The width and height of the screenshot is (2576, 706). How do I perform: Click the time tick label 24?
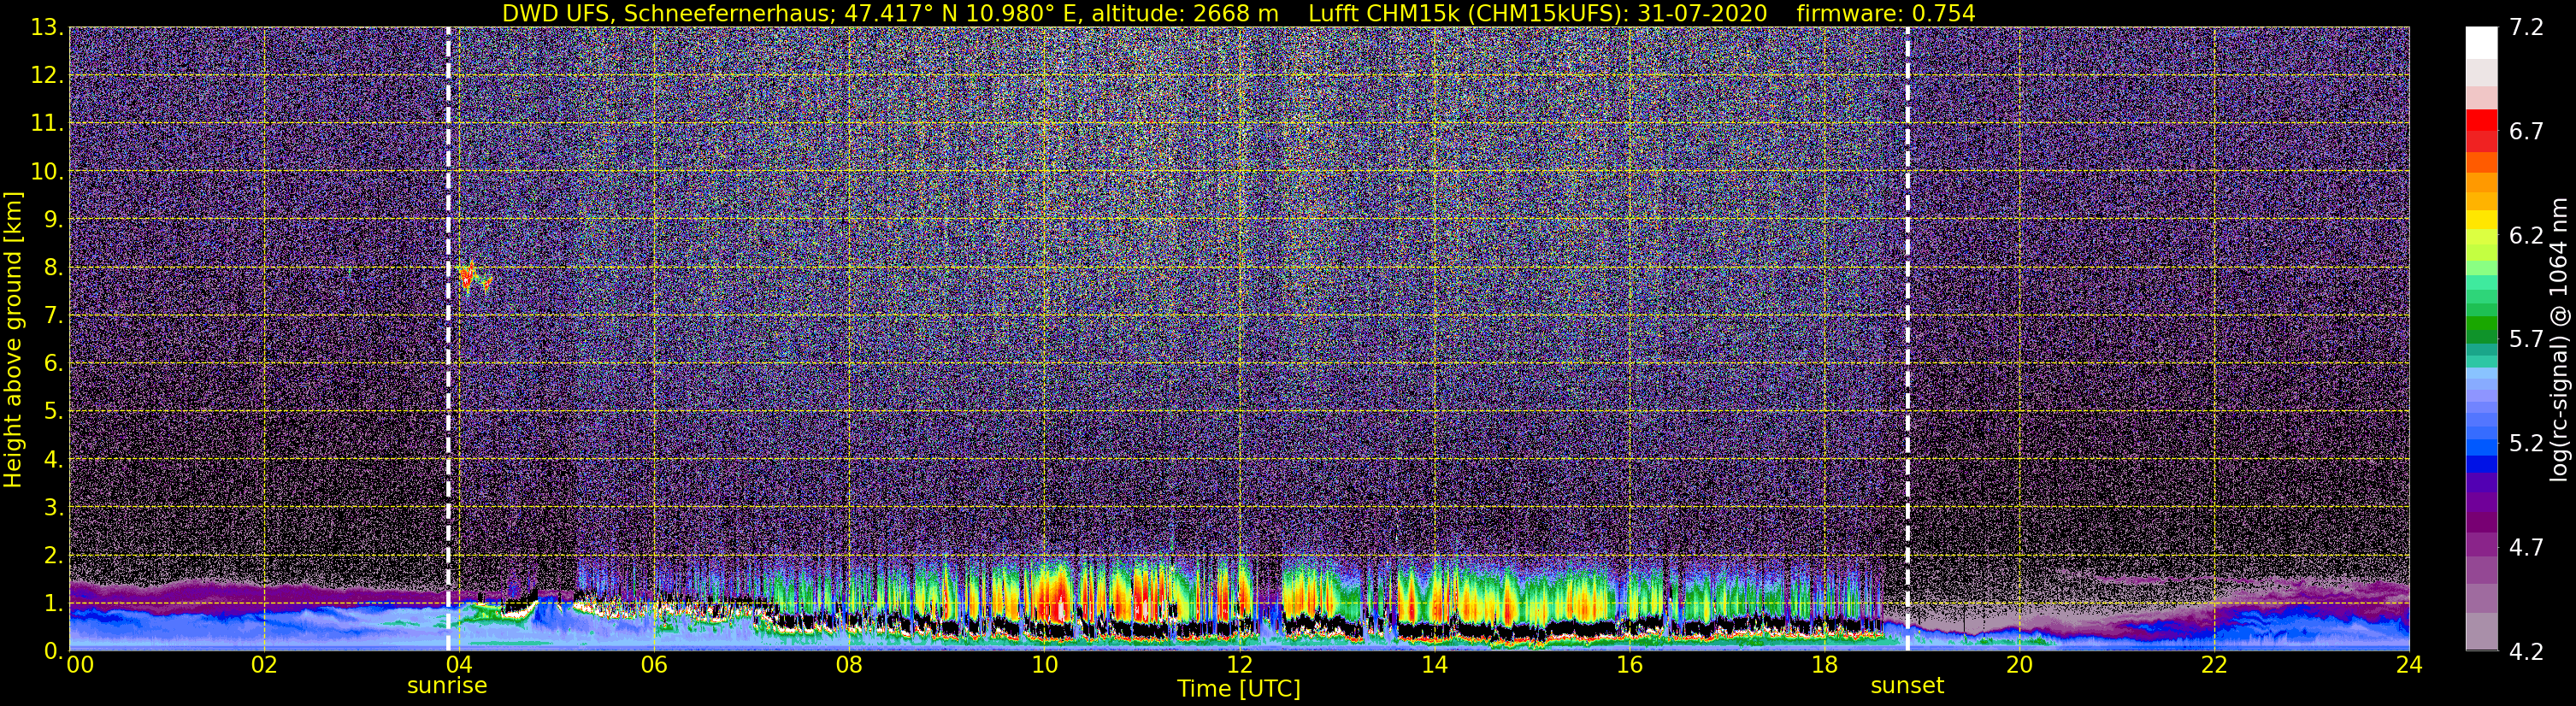coord(2409,666)
